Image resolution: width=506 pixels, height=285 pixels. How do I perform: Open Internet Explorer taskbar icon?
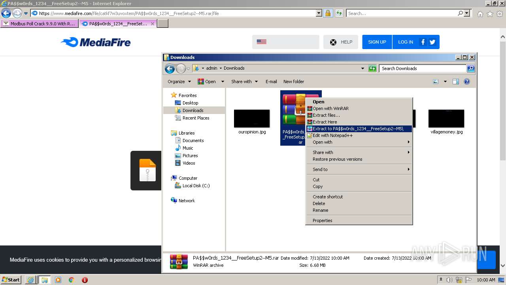[30, 280]
